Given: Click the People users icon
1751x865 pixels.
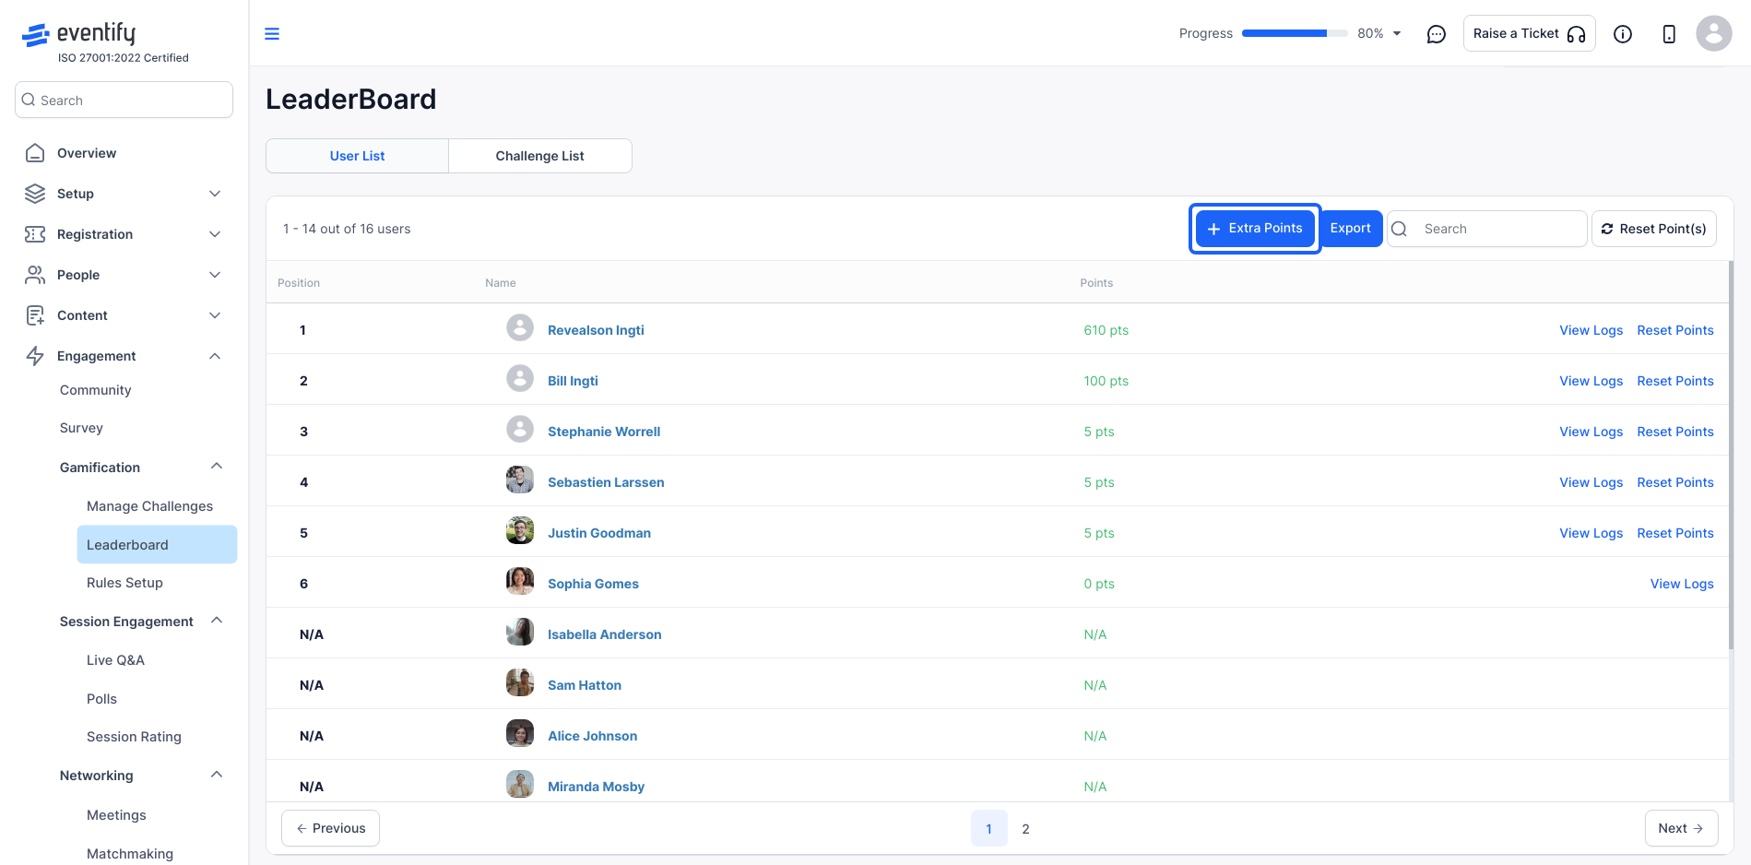Looking at the screenshot, I should click(35, 275).
